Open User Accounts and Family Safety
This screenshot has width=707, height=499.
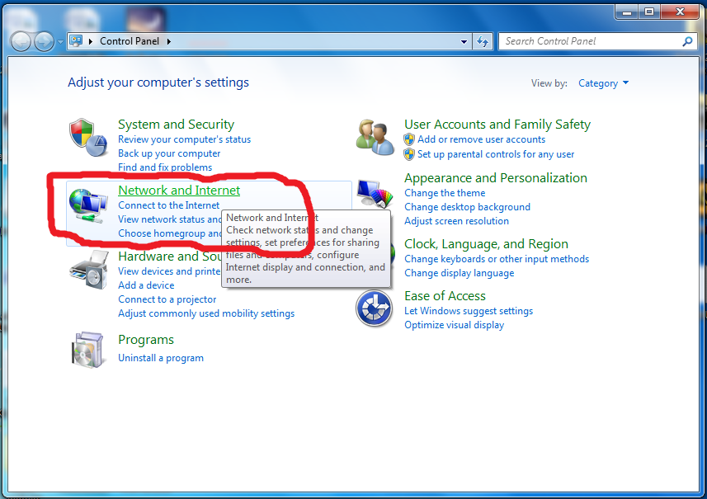pyautogui.click(x=497, y=125)
